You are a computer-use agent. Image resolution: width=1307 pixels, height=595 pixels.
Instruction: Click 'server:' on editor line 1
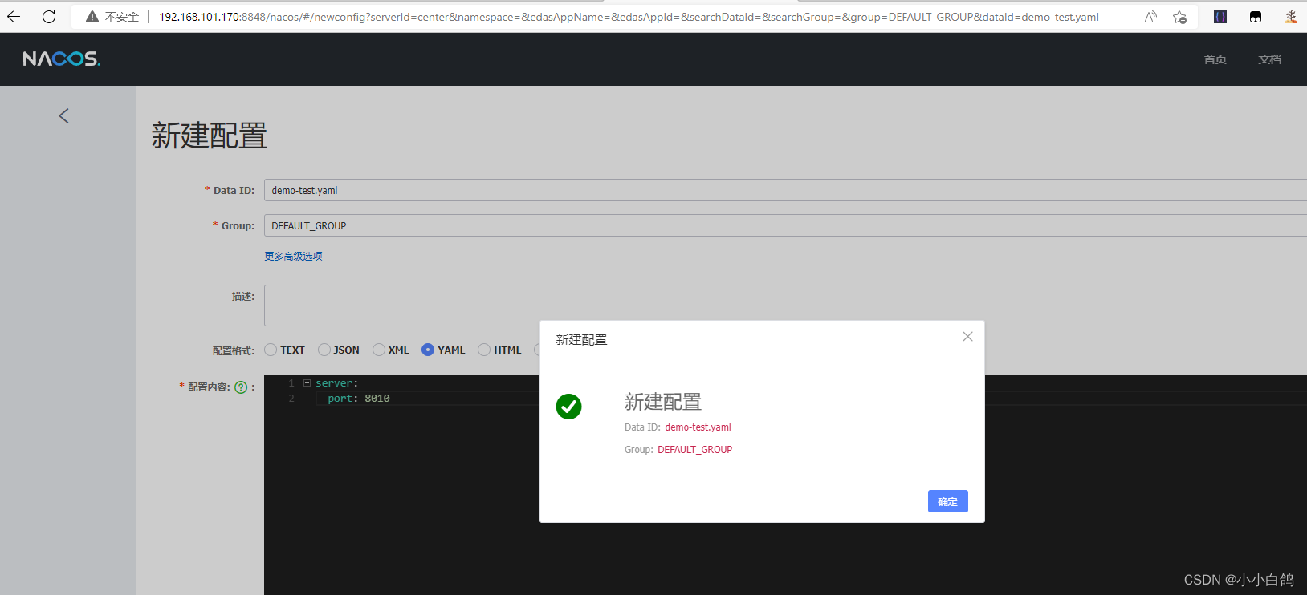[336, 383]
